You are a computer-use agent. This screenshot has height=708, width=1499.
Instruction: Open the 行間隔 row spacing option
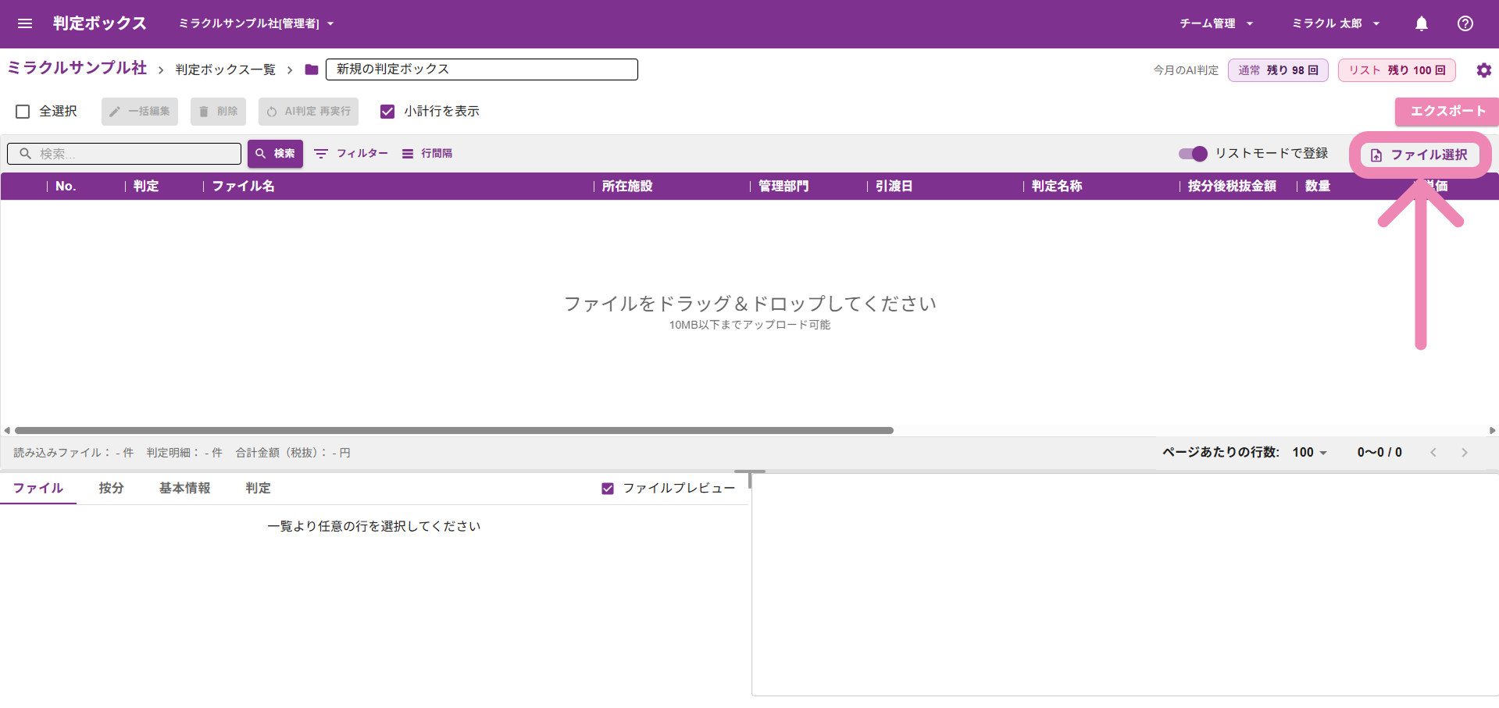tap(427, 154)
